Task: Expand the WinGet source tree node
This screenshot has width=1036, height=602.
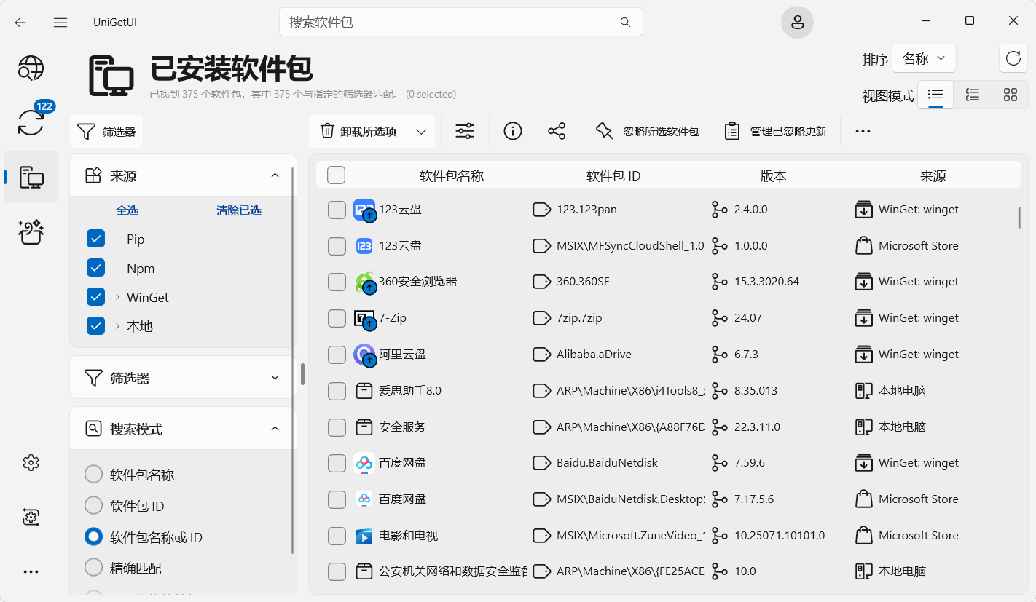Action: pyautogui.click(x=118, y=297)
